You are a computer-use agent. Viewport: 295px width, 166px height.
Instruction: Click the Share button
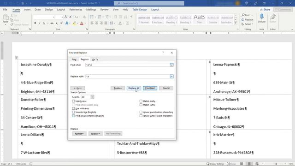coord(265,9)
